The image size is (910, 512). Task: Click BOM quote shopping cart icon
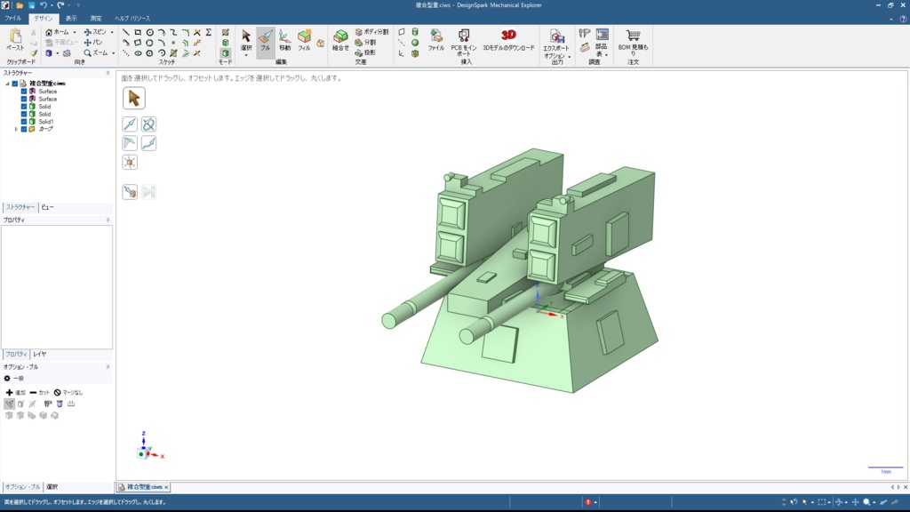tap(633, 36)
